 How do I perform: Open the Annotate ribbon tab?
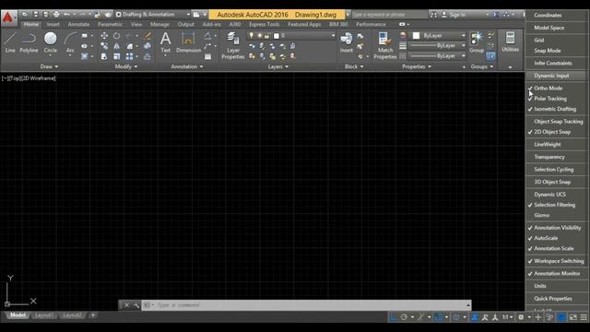pos(78,25)
